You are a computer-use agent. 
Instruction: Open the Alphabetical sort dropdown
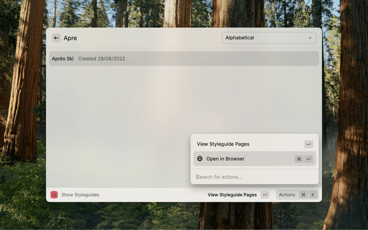[268, 38]
